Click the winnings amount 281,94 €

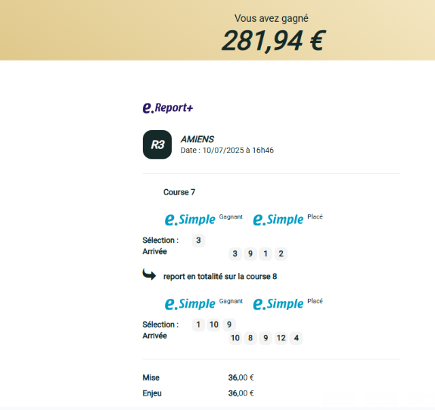[273, 41]
